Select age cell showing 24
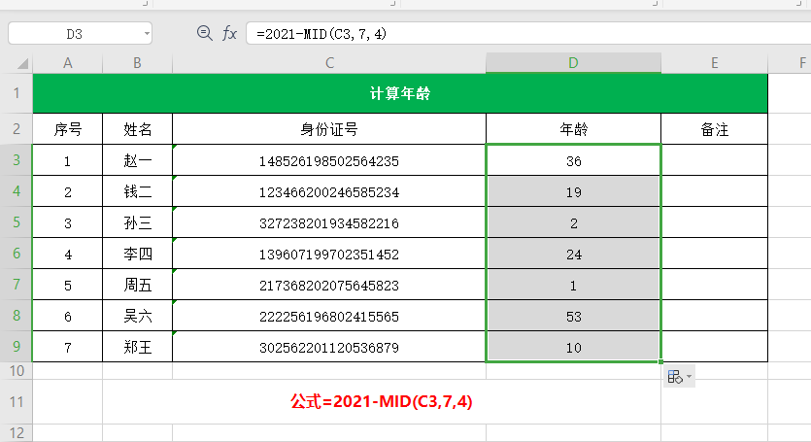The width and height of the screenshot is (811, 442). click(x=573, y=254)
